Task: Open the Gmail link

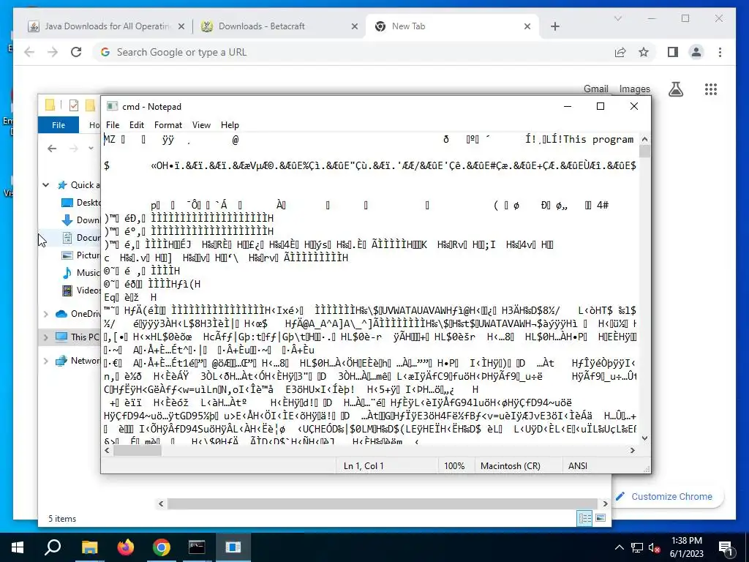Action: (x=595, y=89)
